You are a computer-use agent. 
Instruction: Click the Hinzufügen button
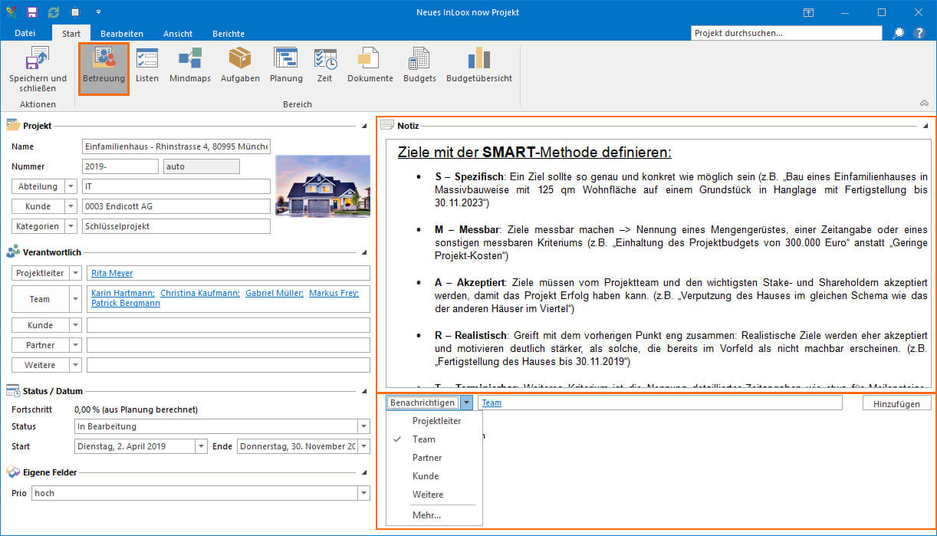point(896,403)
